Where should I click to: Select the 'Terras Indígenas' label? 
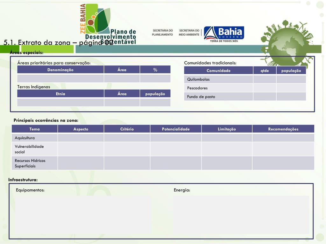[34, 87]
